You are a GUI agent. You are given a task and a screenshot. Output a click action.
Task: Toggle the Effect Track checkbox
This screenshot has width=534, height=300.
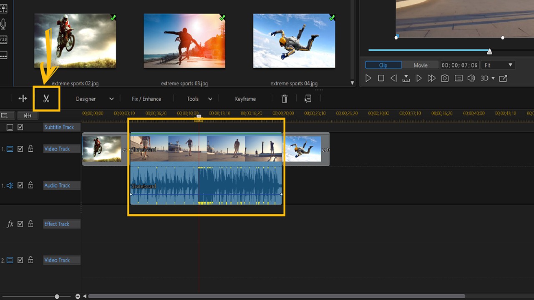coord(20,224)
